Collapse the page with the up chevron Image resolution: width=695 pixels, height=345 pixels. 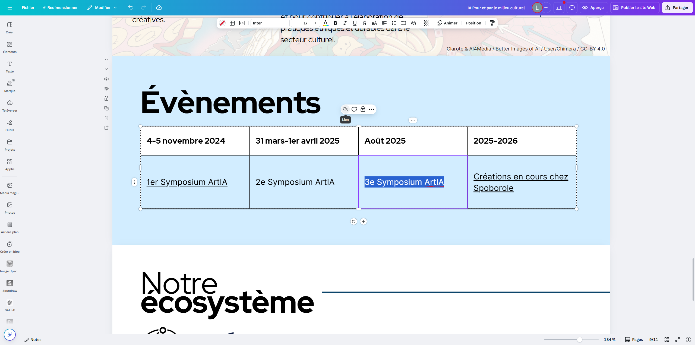106,59
